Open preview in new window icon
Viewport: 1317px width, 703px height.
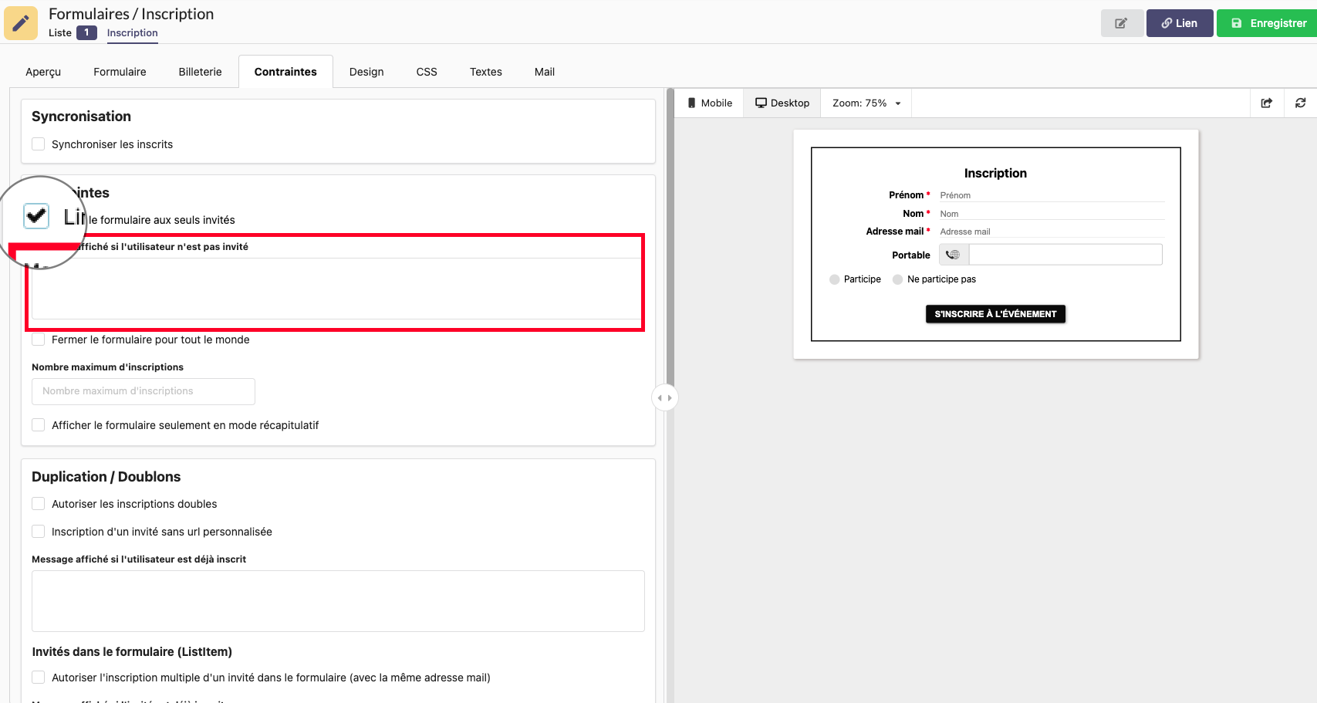pyautogui.click(x=1266, y=103)
